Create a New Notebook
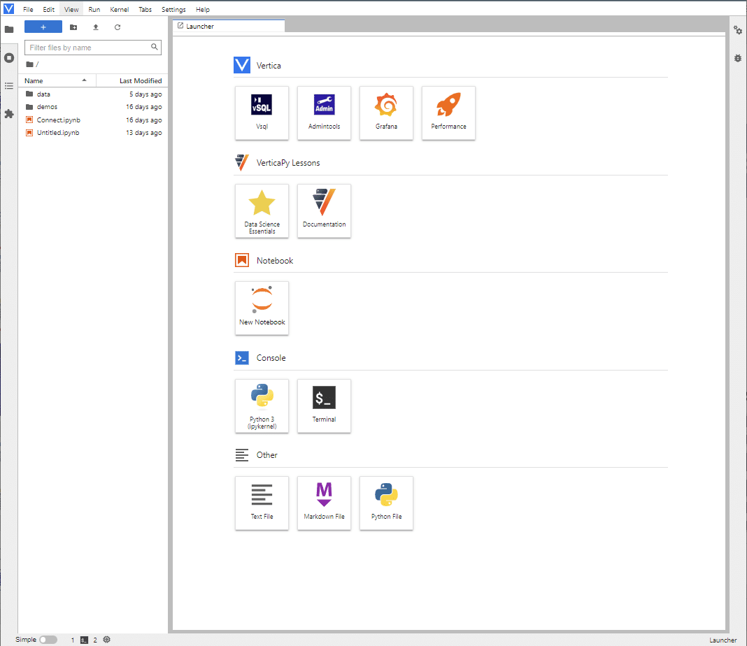Screen dimensions: 747x646 (x=262, y=308)
